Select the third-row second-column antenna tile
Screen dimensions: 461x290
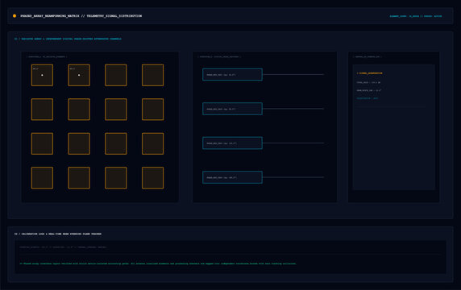(79, 143)
